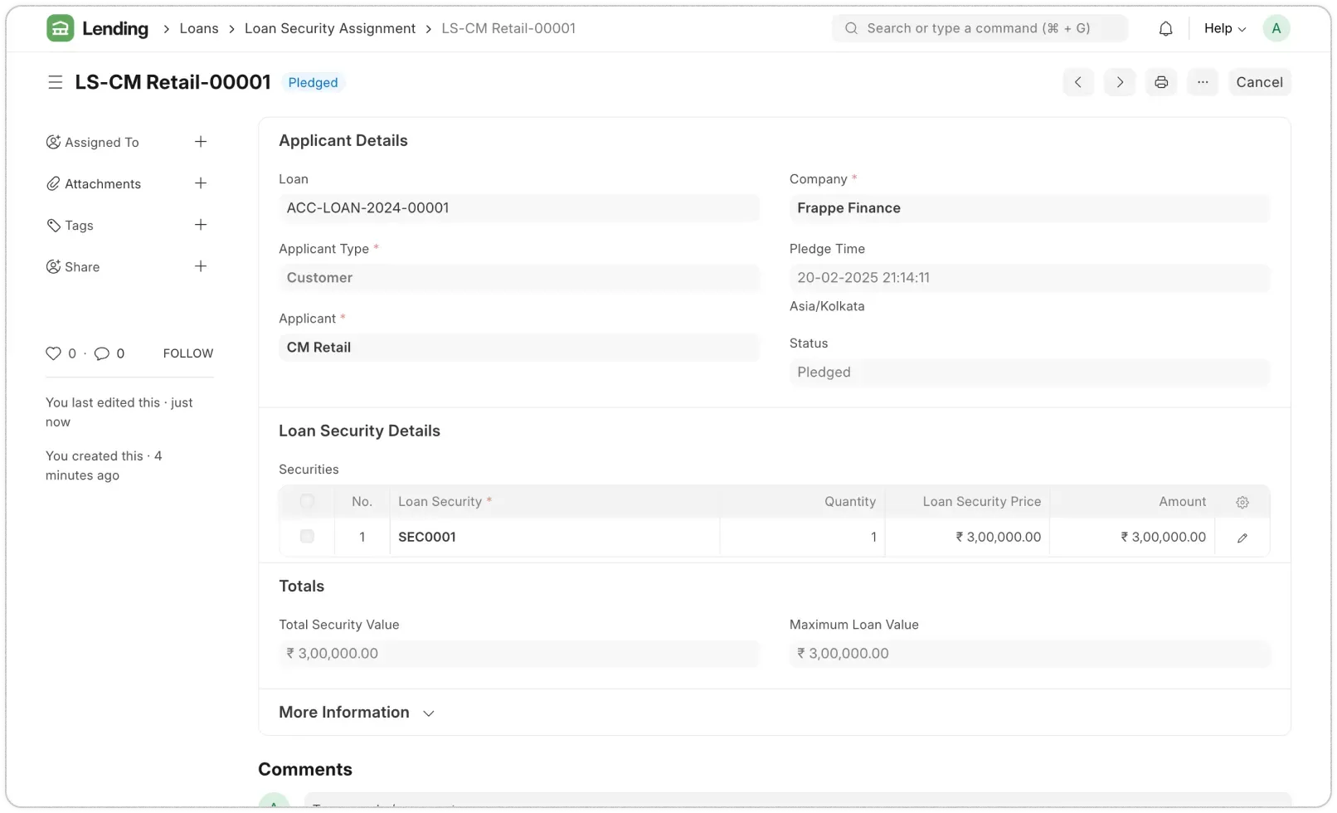
Task: Open the print dialog for LS-CM Retail-00001
Action: pos(1161,82)
